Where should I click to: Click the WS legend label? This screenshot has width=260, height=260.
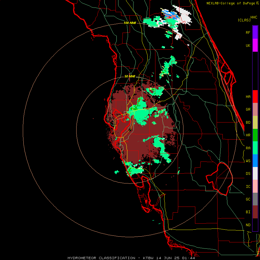click(248, 161)
